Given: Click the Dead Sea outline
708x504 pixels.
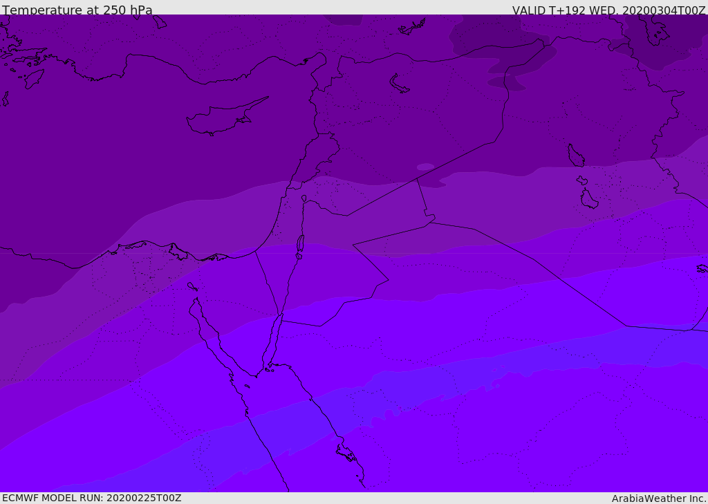Looking at the screenshot, I should [x=300, y=245].
